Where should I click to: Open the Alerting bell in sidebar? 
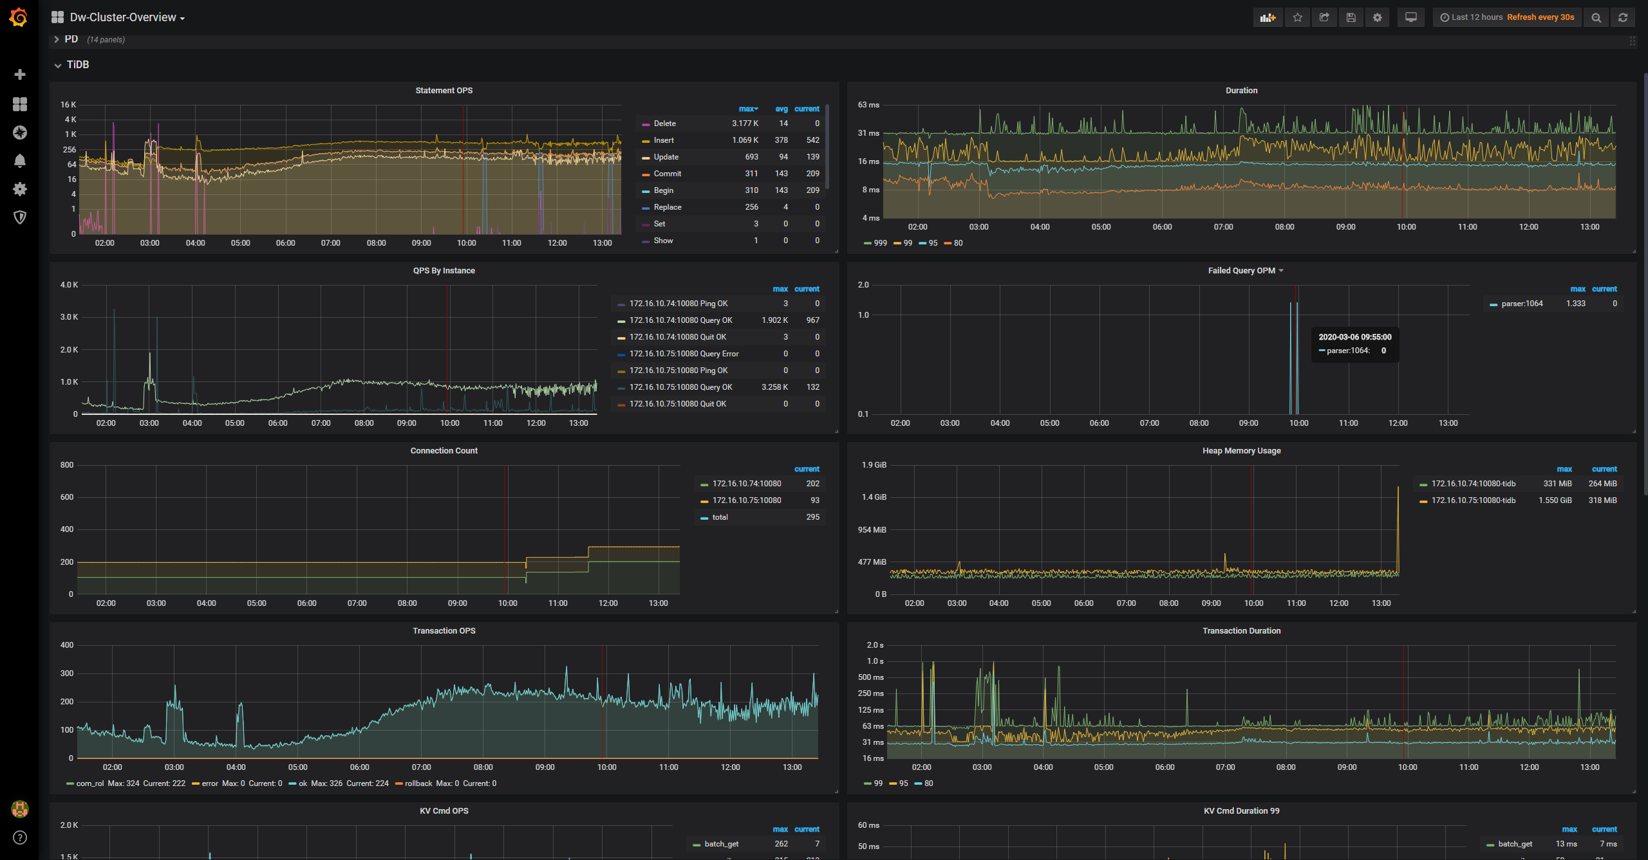pyautogui.click(x=20, y=161)
